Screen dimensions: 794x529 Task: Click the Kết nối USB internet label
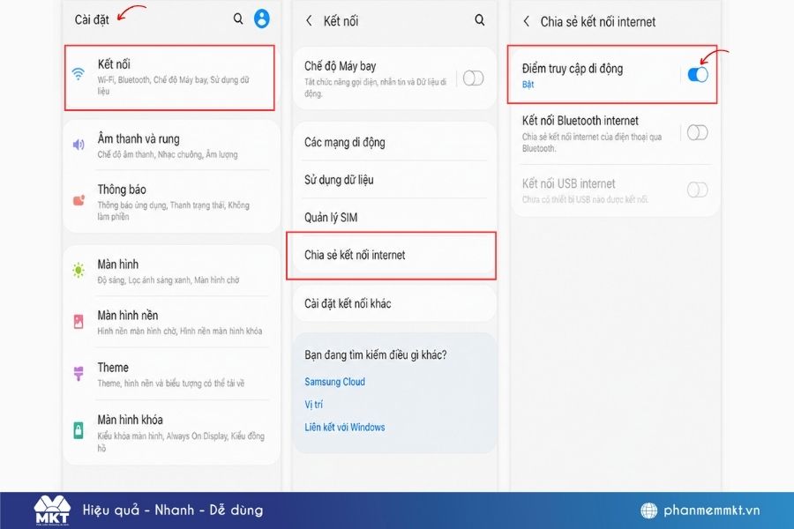coord(568,183)
